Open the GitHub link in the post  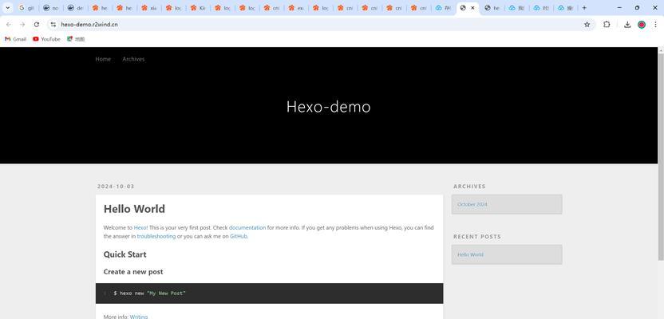point(239,237)
